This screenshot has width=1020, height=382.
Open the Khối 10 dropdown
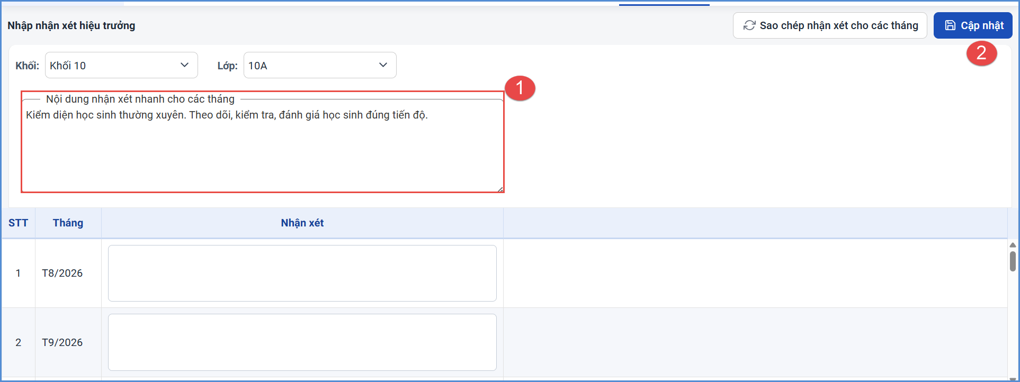coord(121,65)
